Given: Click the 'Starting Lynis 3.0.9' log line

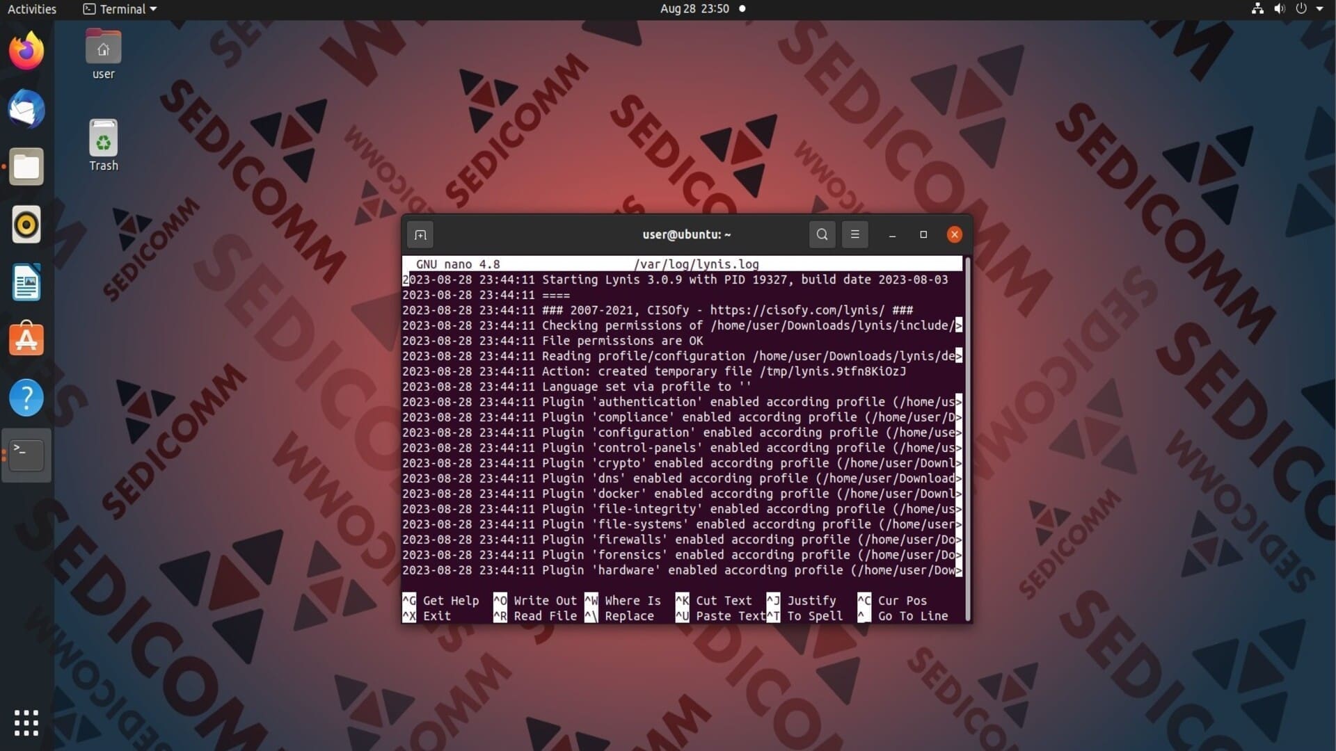Looking at the screenshot, I should [675, 280].
